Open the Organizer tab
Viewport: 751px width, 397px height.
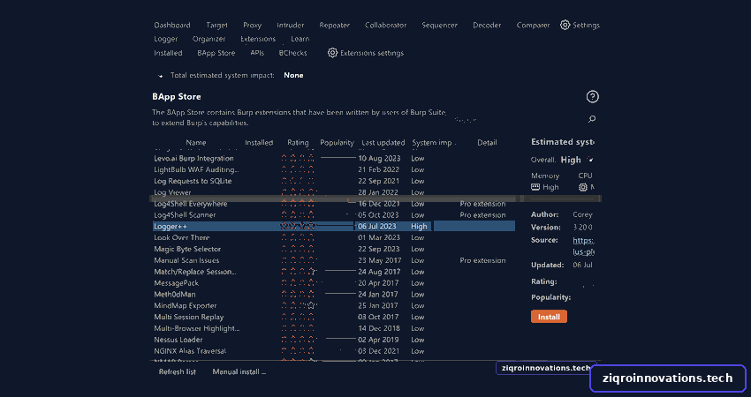[209, 39]
